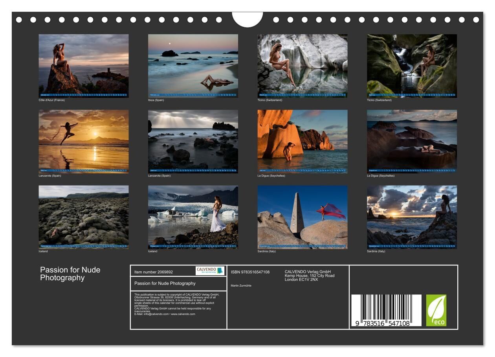Screen dimensions: 495x357
Task: Select the Lanzarote dark rocky shore thumbnail
Action: point(193,141)
